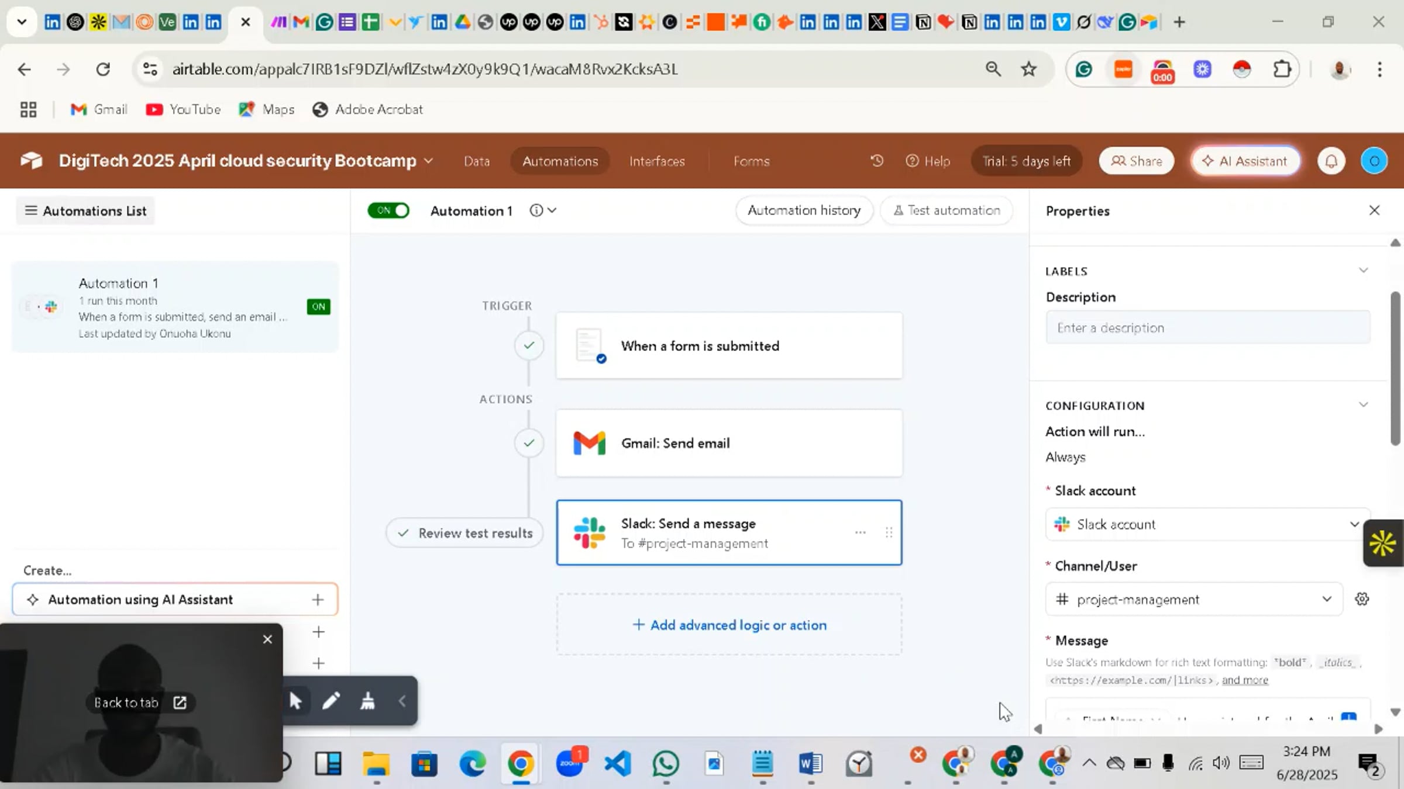This screenshot has height=789, width=1404.
Task: Open the Chrome three-dot menu
Action: 1379,70
